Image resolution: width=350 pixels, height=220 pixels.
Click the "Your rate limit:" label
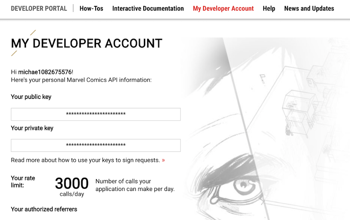(x=23, y=181)
